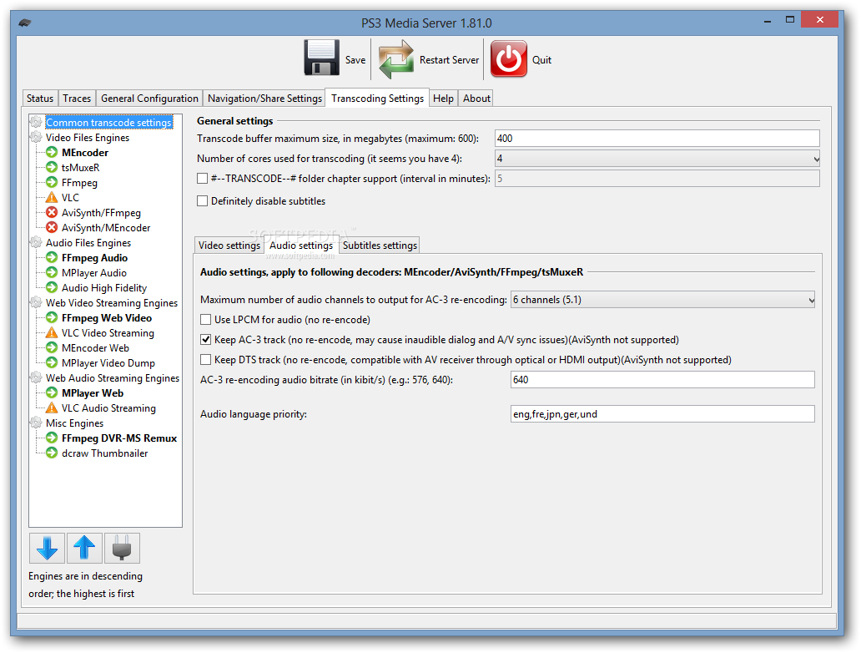Click the red error icon beside AviSynth/MEncoder
This screenshot has width=861, height=653.
(x=52, y=227)
